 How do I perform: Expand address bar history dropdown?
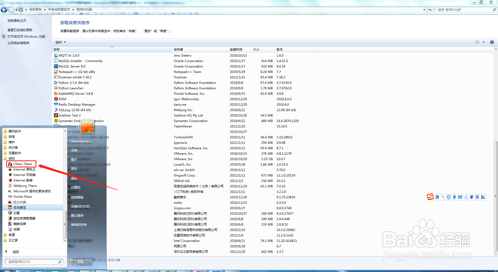pyautogui.click(x=424, y=10)
